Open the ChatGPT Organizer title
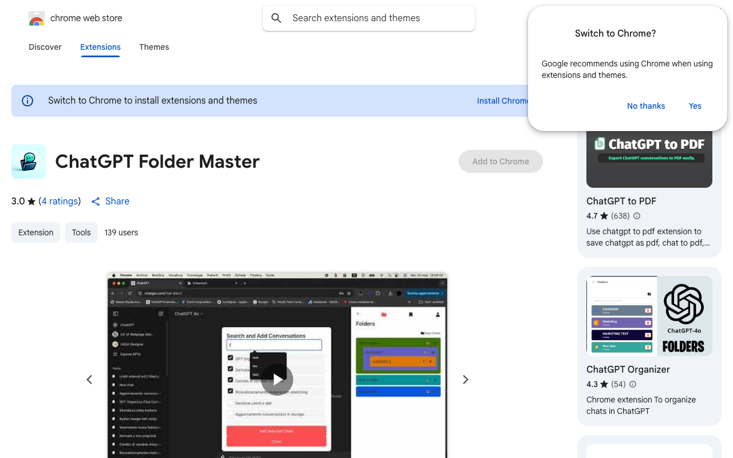This screenshot has height=458, width=733. pyautogui.click(x=628, y=369)
